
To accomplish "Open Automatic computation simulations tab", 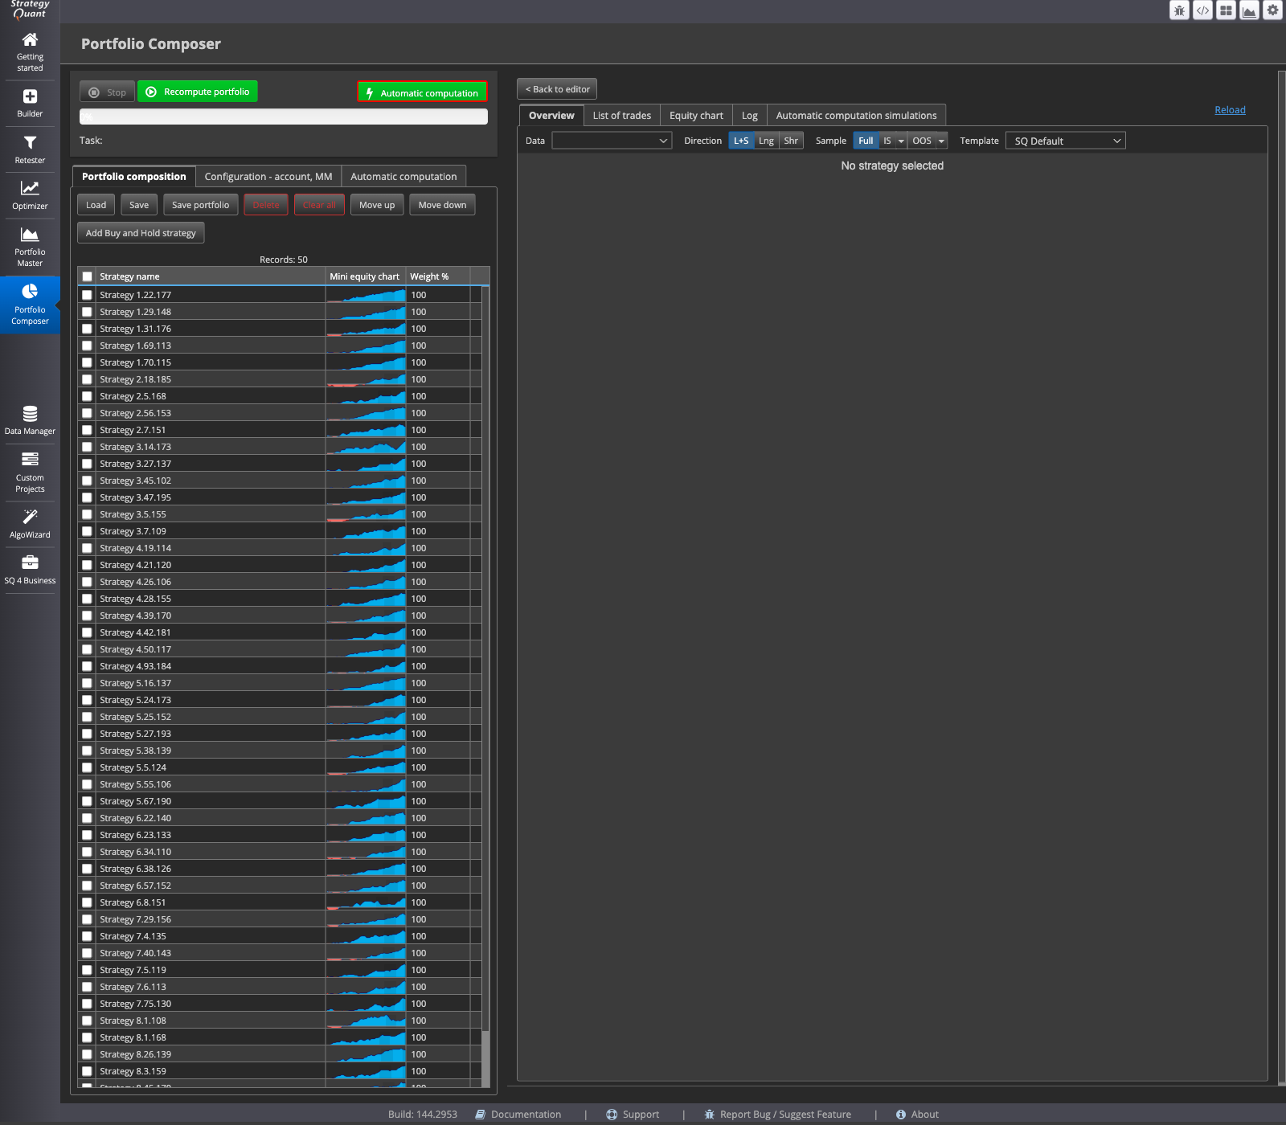I will (856, 115).
